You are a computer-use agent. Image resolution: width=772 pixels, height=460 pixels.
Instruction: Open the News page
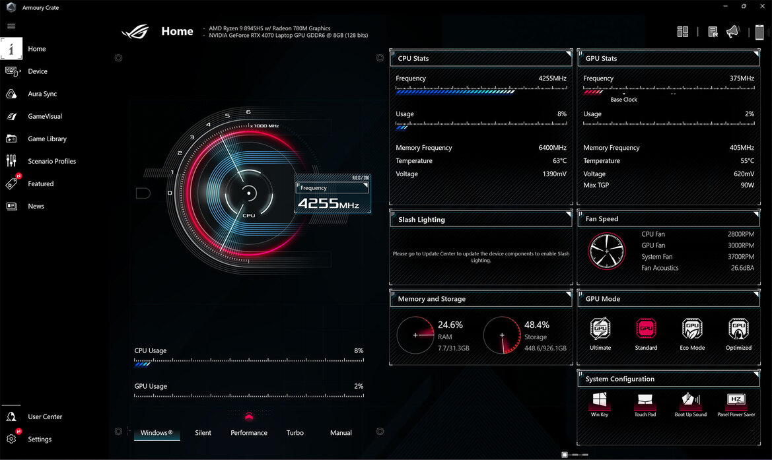(x=36, y=206)
